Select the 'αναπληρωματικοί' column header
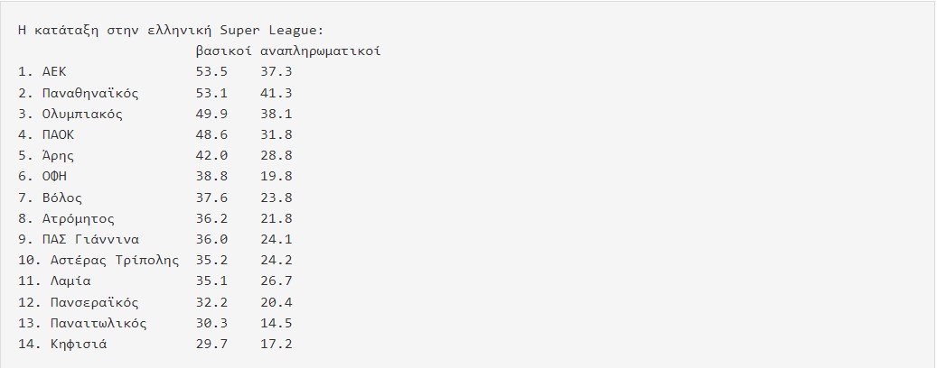Image resolution: width=937 pixels, height=368 pixels. [321, 51]
